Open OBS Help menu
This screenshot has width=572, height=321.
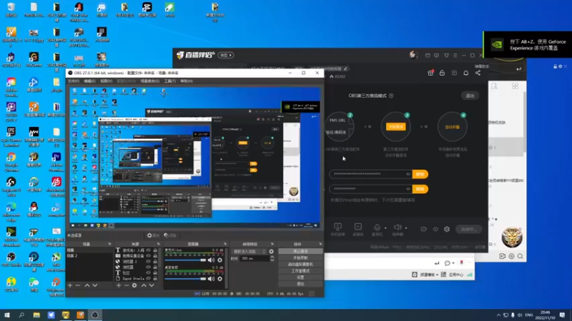(x=187, y=81)
